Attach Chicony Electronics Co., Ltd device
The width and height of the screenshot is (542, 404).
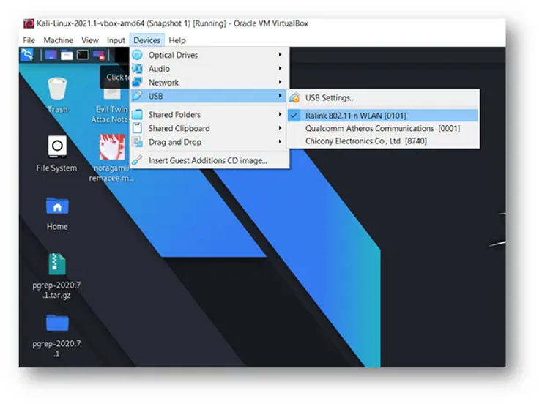(x=383, y=141)
